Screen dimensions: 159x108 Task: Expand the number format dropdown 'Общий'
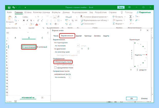pos(77,17)
